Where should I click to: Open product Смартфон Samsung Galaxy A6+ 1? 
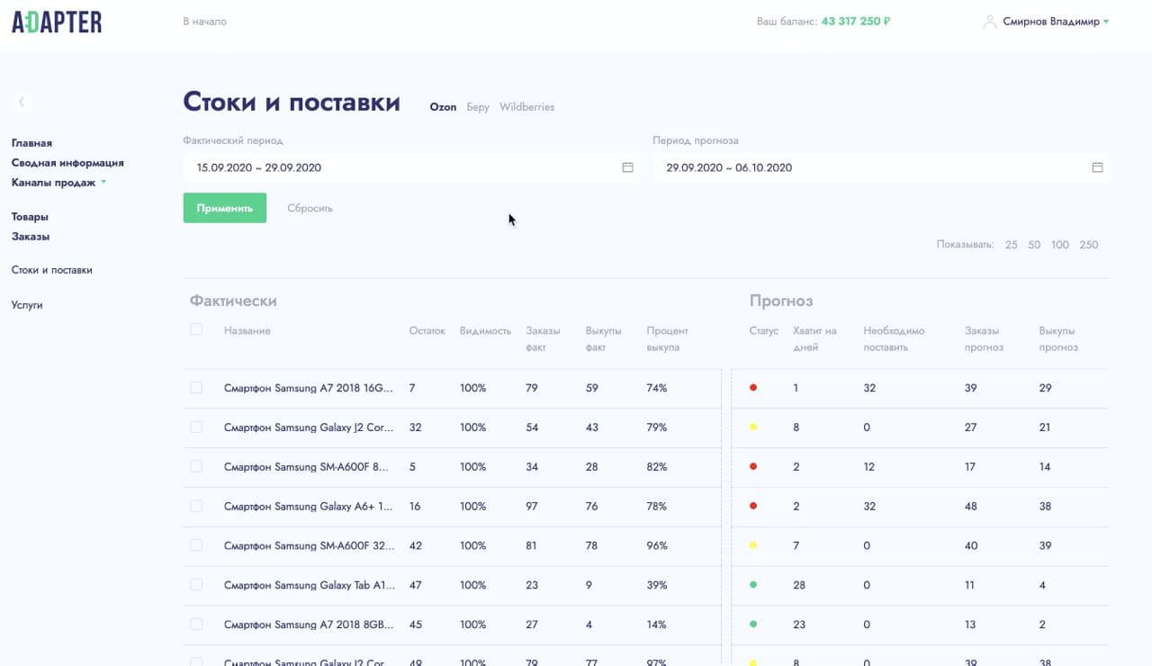click(x=309, y=507)
